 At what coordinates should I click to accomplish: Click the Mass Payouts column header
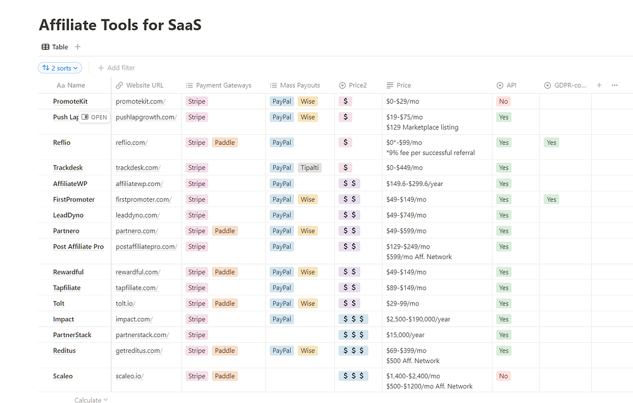coord(299,85)
